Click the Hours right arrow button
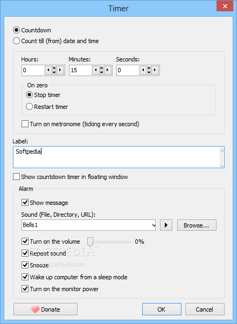237x324 pixels. (60, 70)
